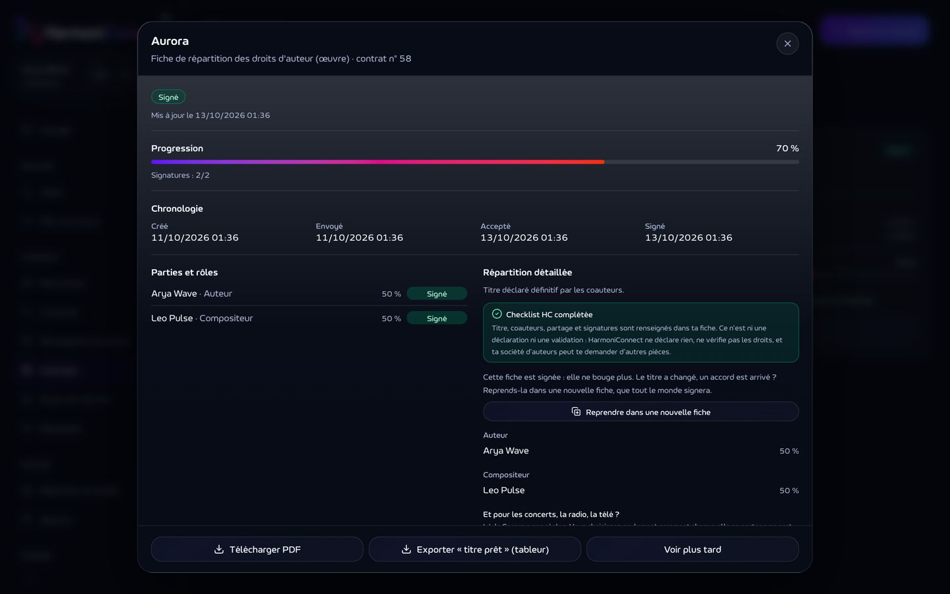The width and height of the screenshot is (950, 594).
Task: Click "Et pour les concerts, la radio, la télé ?"
Action: tap(551, 514)
